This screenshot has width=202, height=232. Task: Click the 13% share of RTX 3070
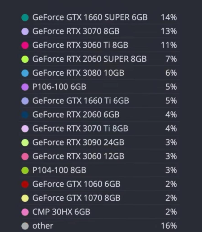tap(169, 31)
